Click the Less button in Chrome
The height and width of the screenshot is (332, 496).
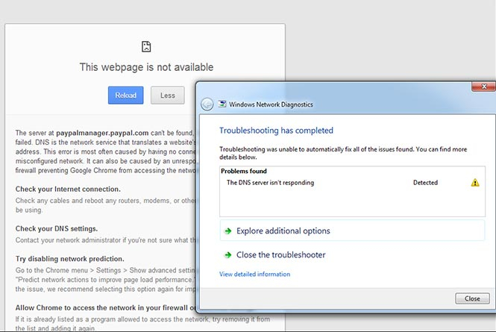click(x=167, y=95)
